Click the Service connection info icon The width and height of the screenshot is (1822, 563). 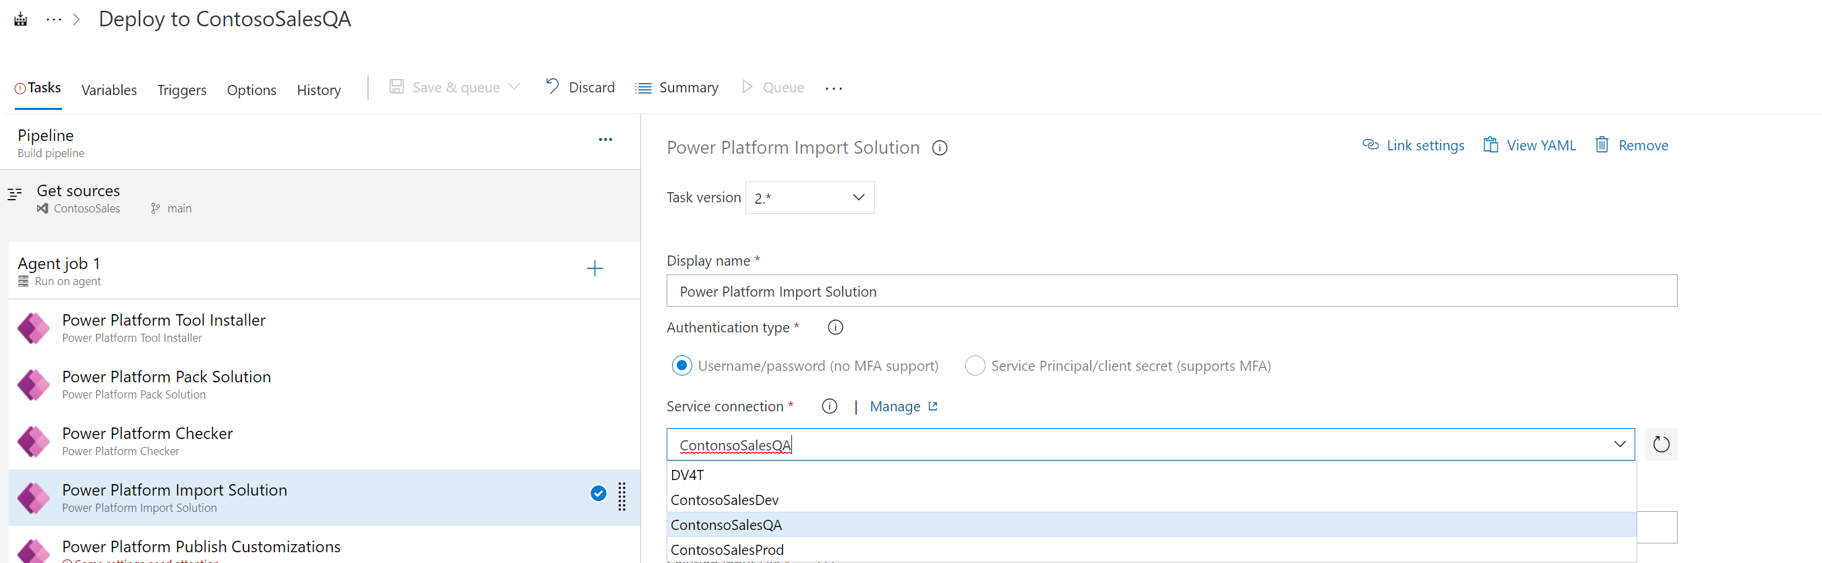click(x=830, y=407)
